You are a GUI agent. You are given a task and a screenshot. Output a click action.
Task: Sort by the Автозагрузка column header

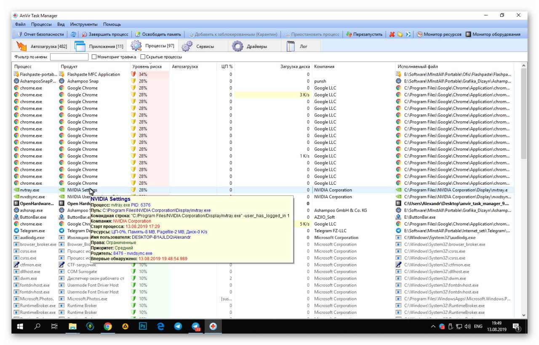[x=194, y=66]
